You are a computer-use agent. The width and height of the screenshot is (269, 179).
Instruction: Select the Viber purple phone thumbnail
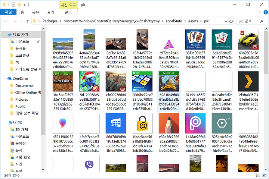(89, 164)
